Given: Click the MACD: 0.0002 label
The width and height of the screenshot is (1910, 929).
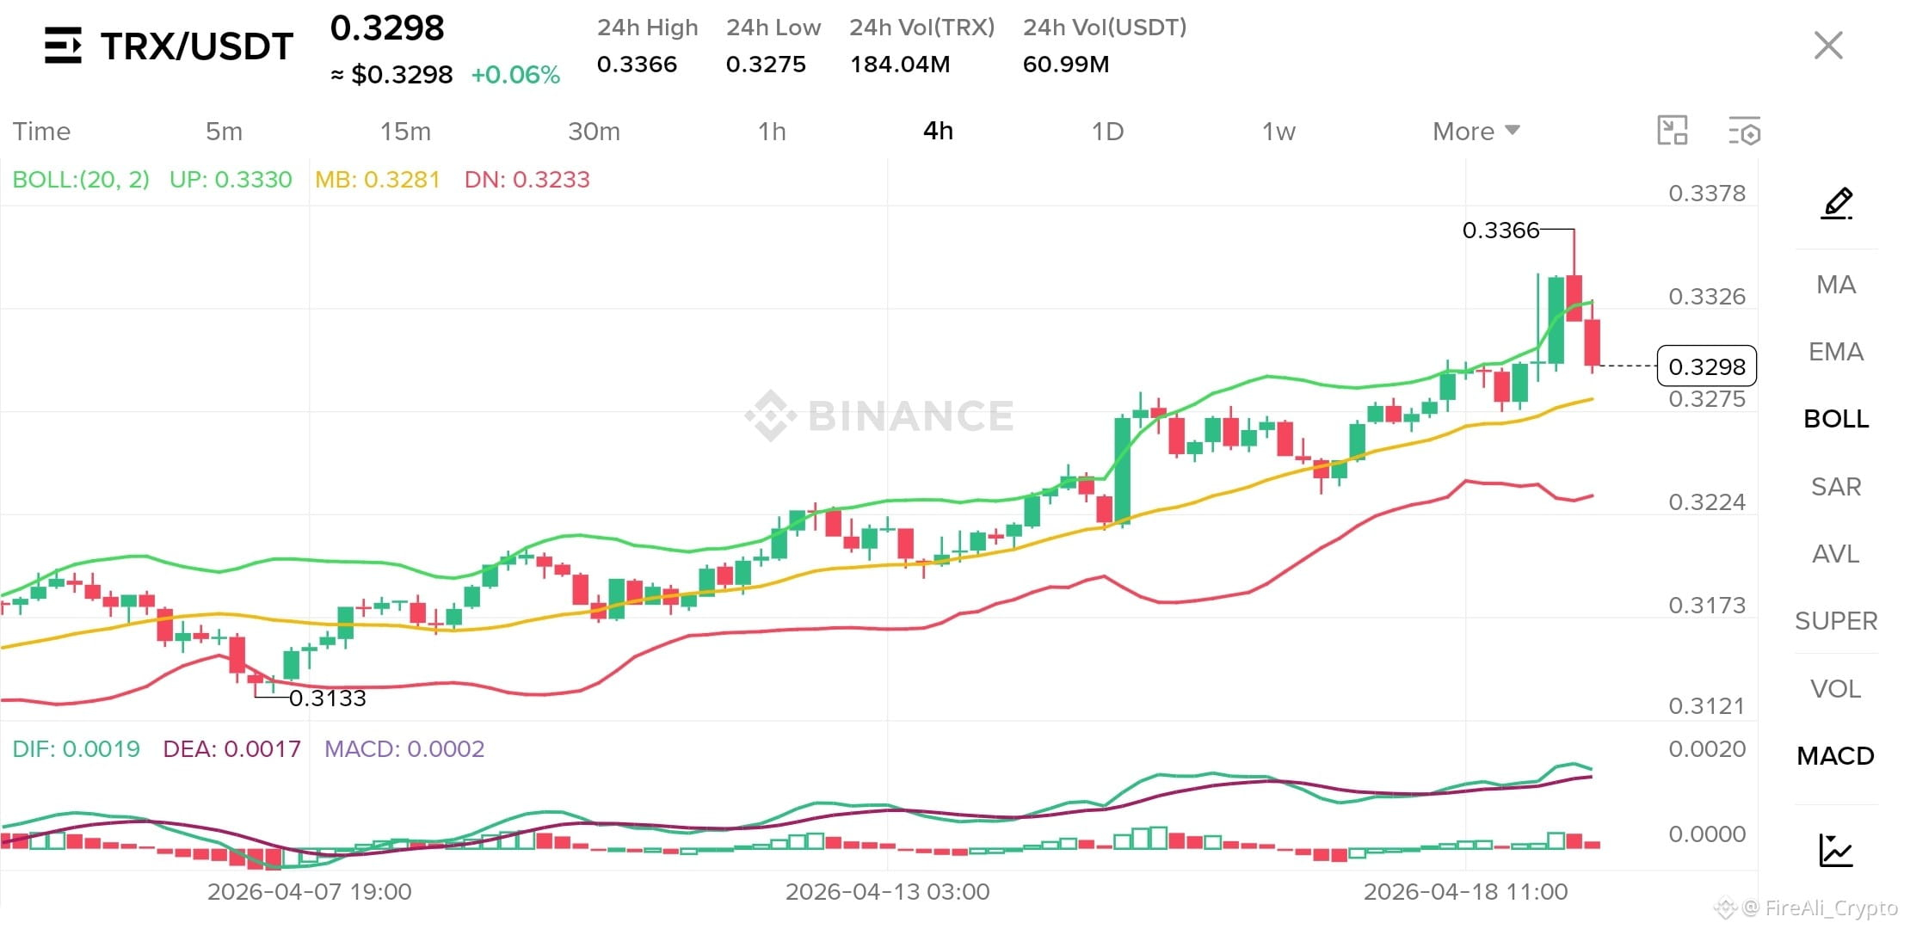Looking at the screenshot, I should pos(404,748).
